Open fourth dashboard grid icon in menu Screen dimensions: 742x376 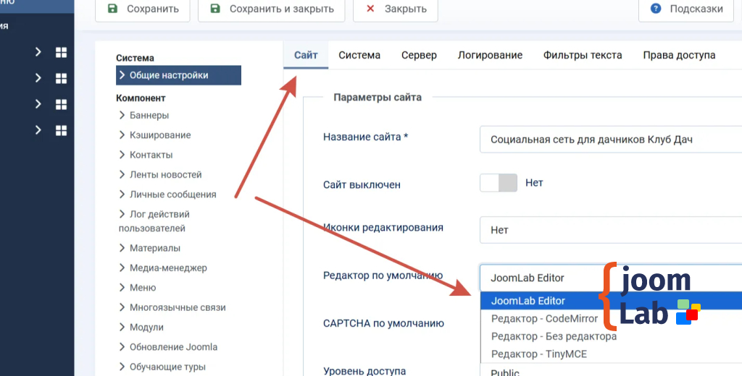(61, 130)
